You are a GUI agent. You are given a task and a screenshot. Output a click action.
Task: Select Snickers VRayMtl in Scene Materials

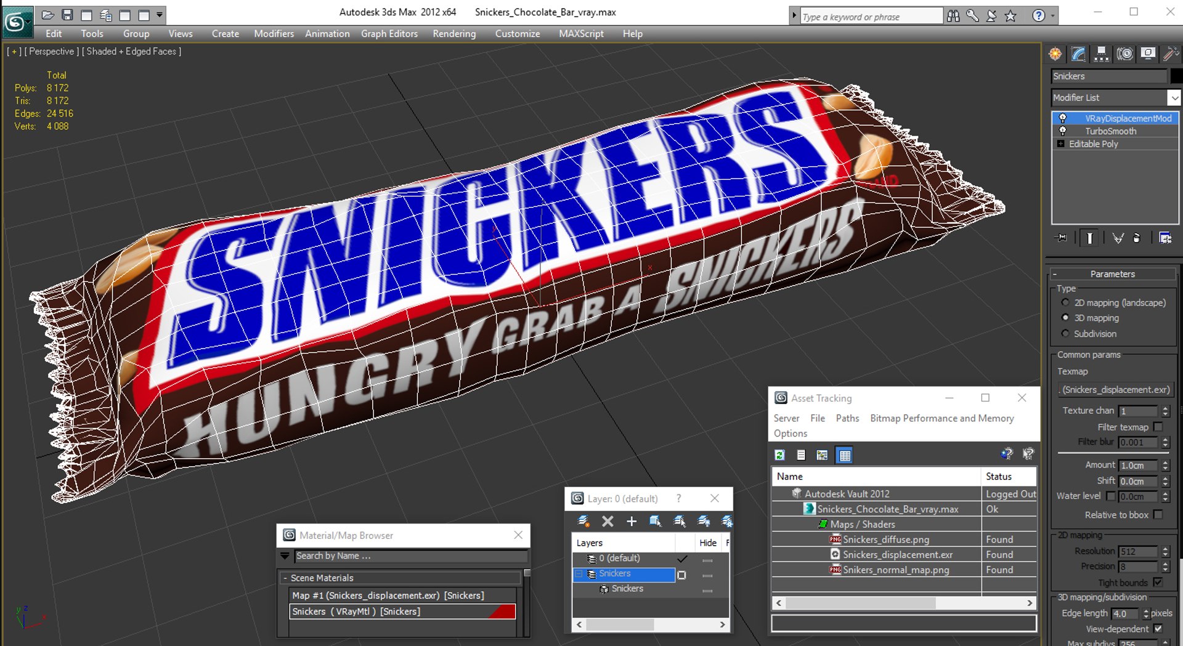click(x=402, y=612)
